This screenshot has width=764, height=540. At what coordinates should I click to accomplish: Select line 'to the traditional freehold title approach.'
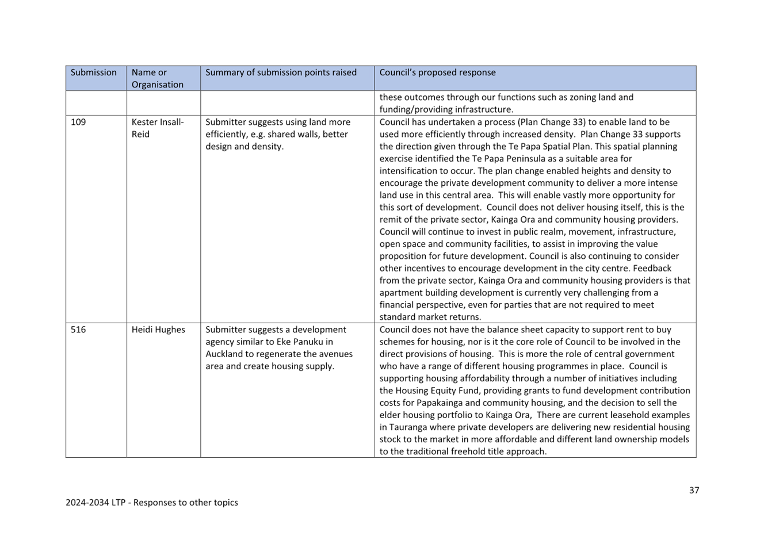pyautogui.click(x=463, y=451)
